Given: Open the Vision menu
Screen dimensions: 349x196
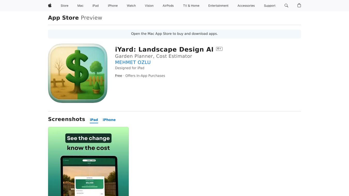Looking at the screenshot, I should [149, 6].
